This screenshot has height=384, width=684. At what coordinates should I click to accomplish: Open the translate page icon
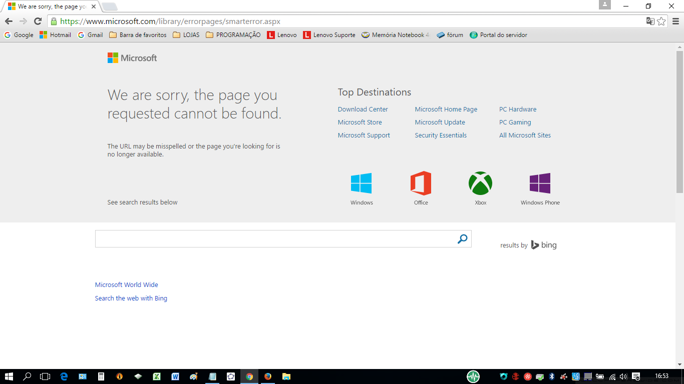[650, 21]
